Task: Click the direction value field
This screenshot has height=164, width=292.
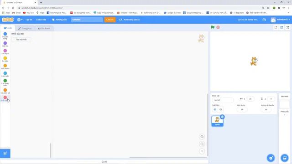Action: click(x=266, y=109)
